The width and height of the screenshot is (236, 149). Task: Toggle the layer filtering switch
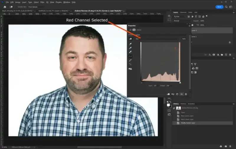(207, 16)
